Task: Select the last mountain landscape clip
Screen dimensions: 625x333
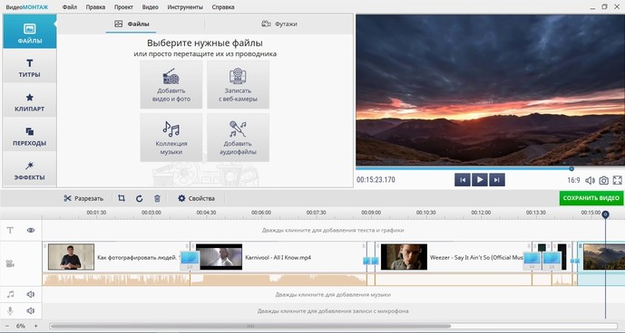Action: tap(601, 257)
